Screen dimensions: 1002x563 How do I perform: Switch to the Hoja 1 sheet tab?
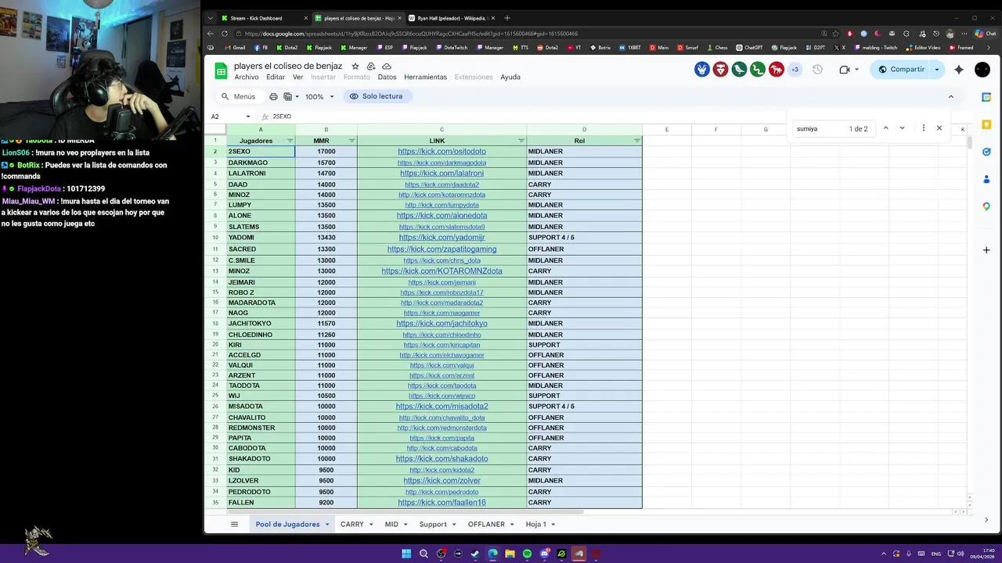coord(535,524)
